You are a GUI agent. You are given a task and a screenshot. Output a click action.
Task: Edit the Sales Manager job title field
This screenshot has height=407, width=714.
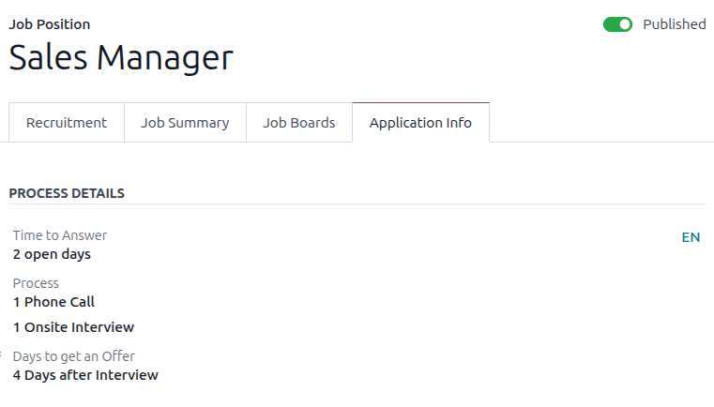pyautogui.click(x=120, y=58)
